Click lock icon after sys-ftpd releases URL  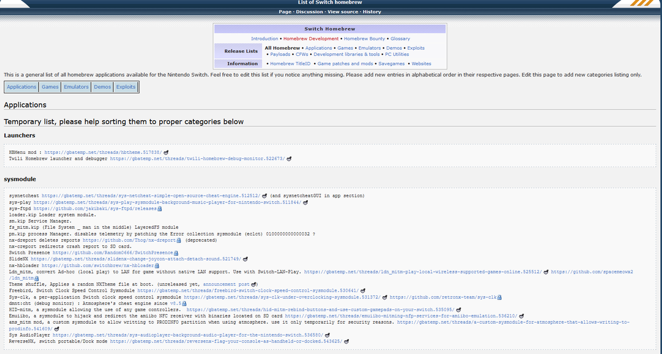159,209
